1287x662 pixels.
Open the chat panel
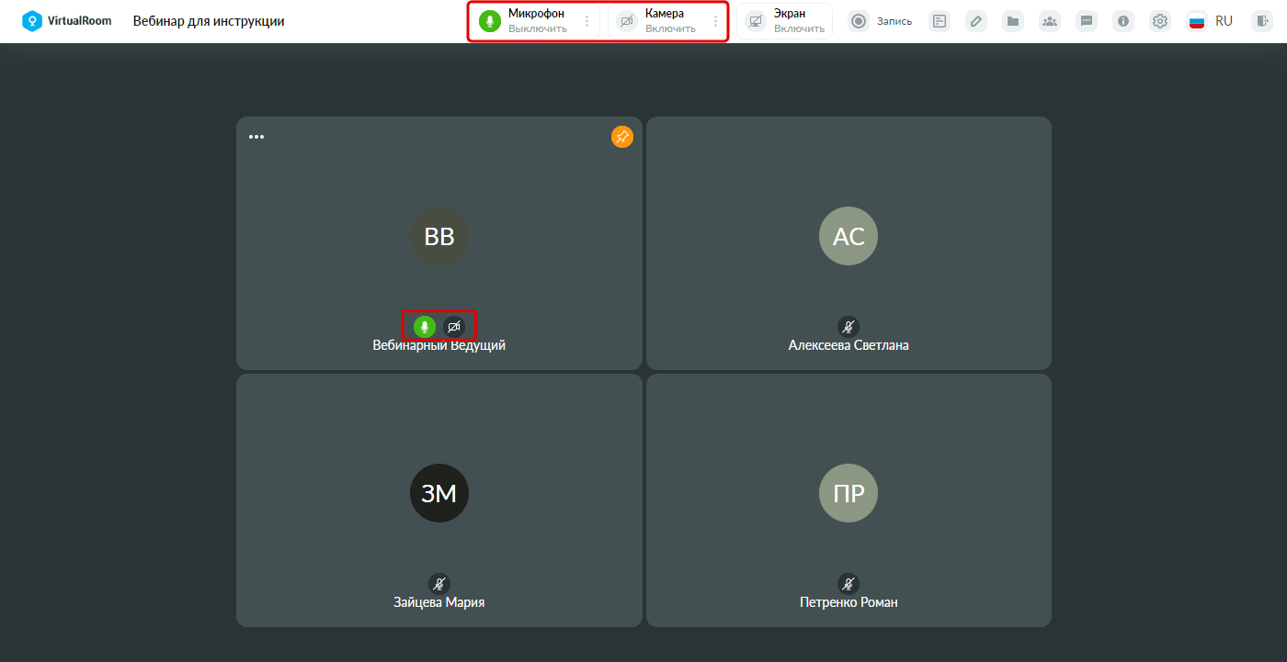click(1087, 21)
